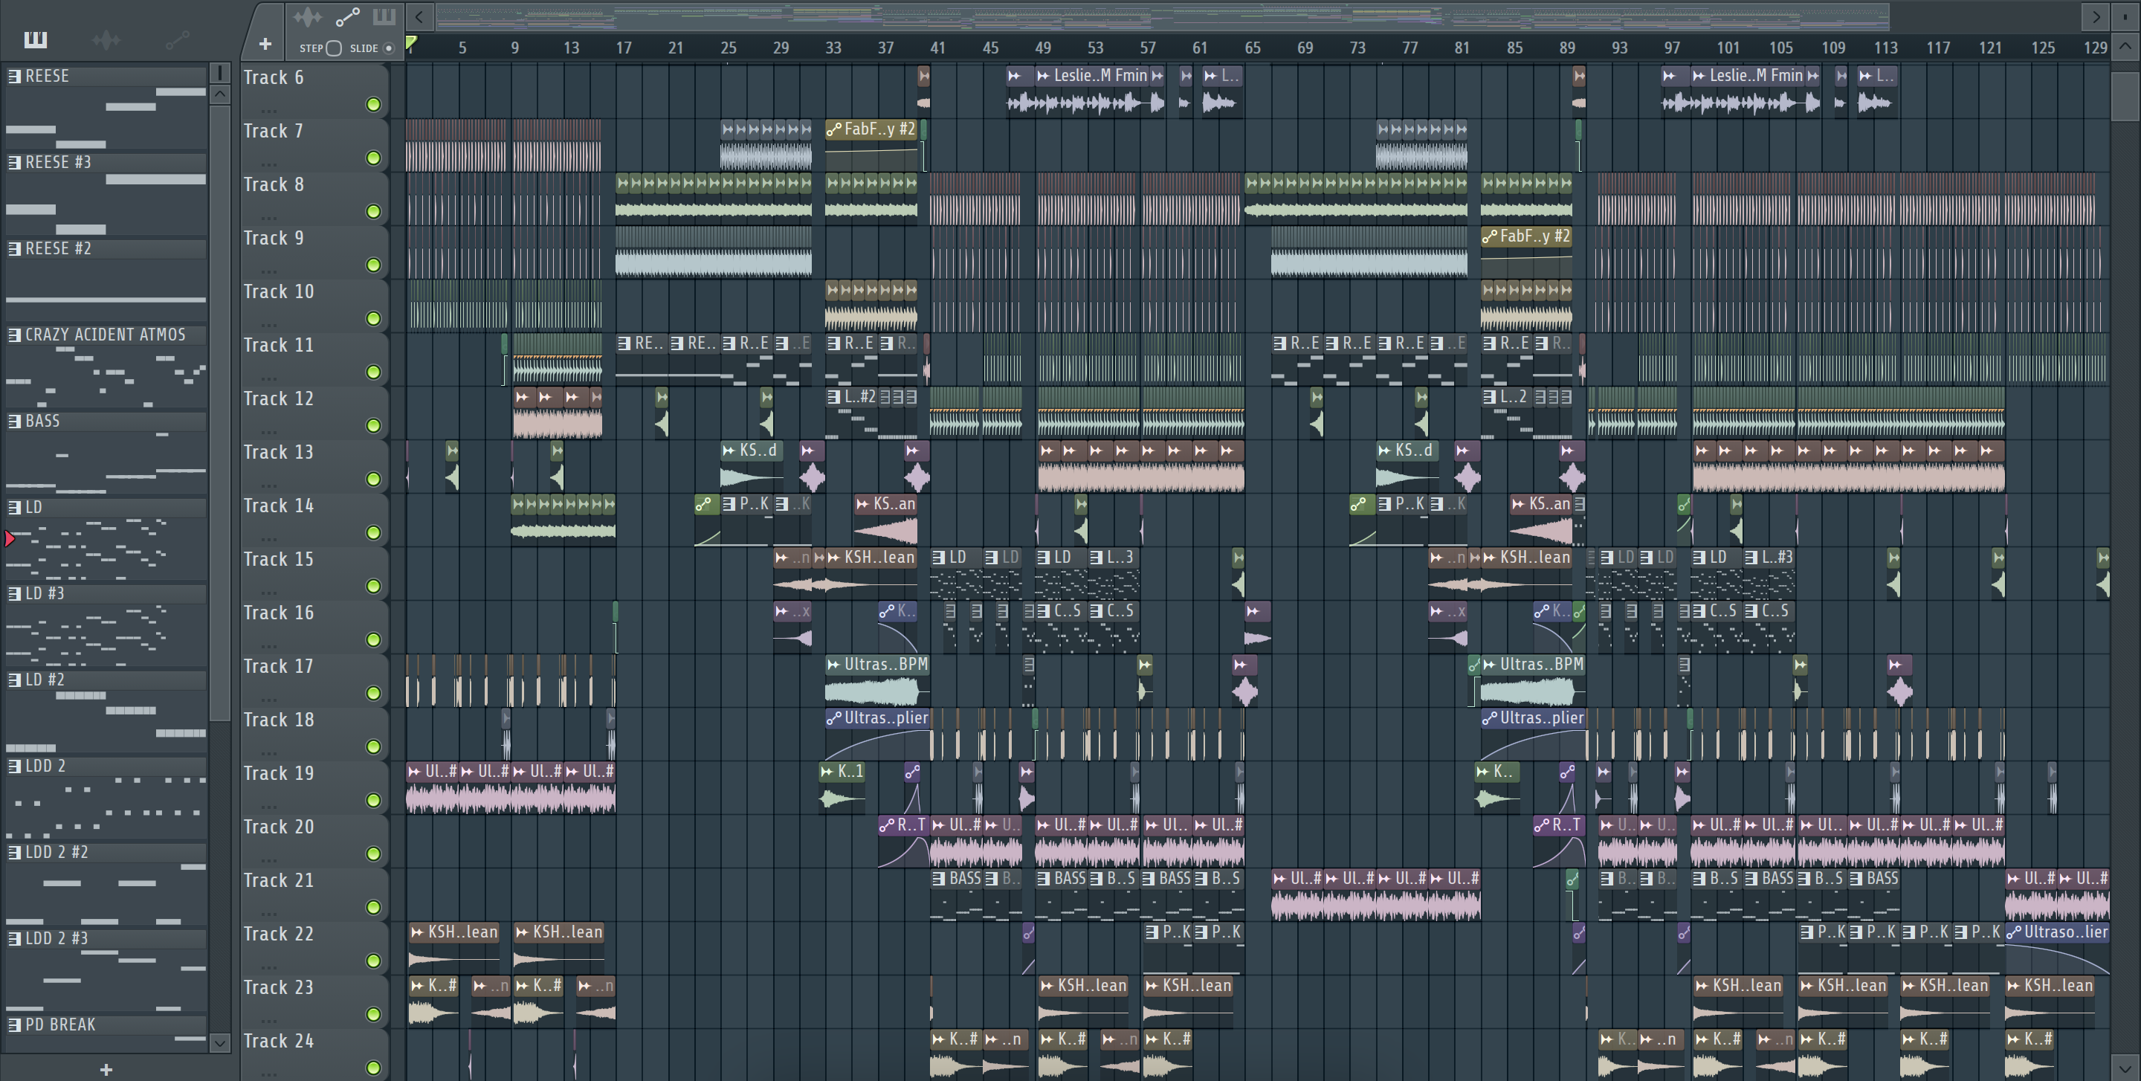Click bar 41 on the timeline ruler

point(937,48)
